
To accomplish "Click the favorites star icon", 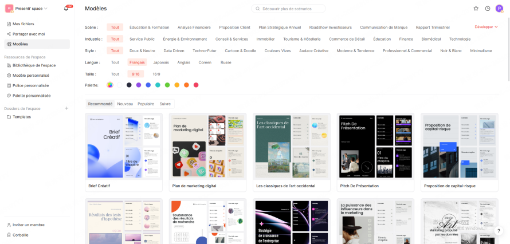I will pos(476,9).
